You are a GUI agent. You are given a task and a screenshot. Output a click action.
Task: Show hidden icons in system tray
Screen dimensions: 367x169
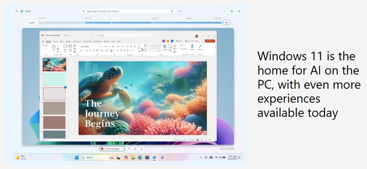201,158
